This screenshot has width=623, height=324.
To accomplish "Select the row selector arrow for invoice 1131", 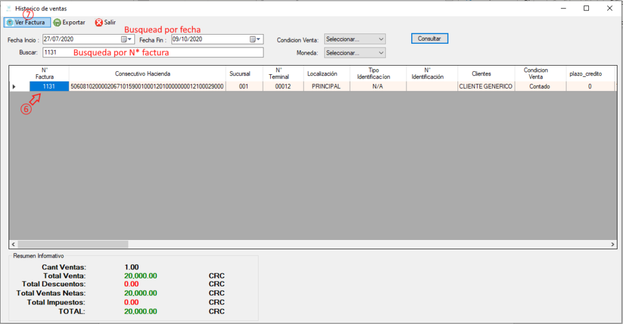I will coord(14,87).
